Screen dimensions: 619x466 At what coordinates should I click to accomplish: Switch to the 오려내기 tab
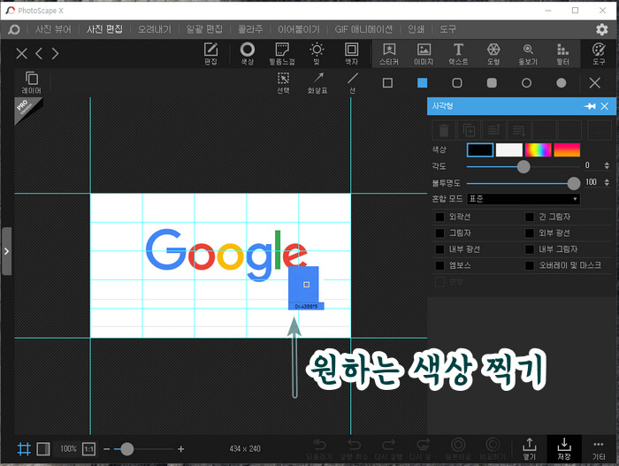click(155, 29)
